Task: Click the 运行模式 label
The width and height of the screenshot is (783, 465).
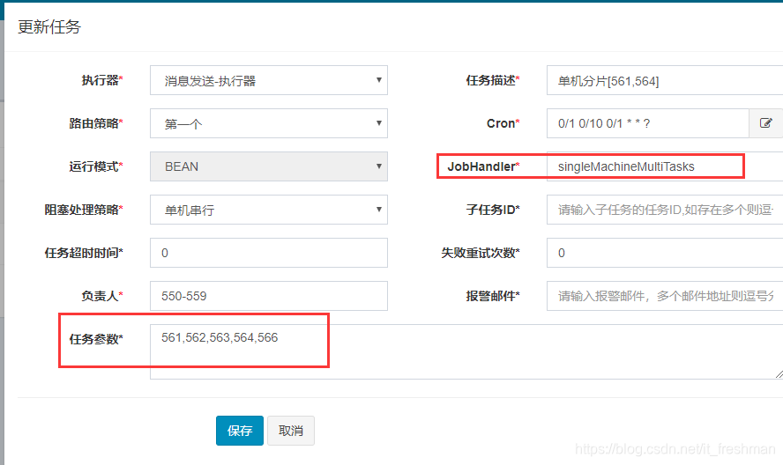Action: point(96,166)
